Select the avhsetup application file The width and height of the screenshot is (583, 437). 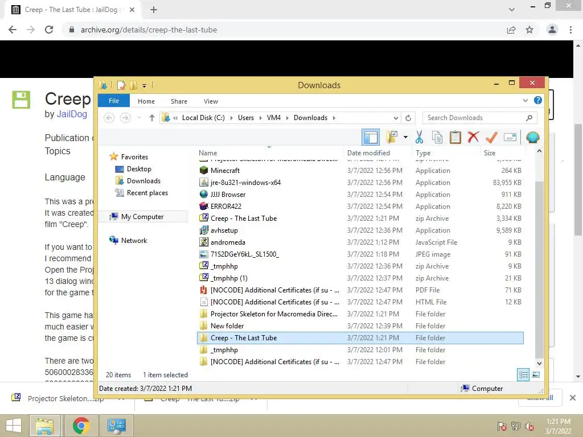click(360, 230)
